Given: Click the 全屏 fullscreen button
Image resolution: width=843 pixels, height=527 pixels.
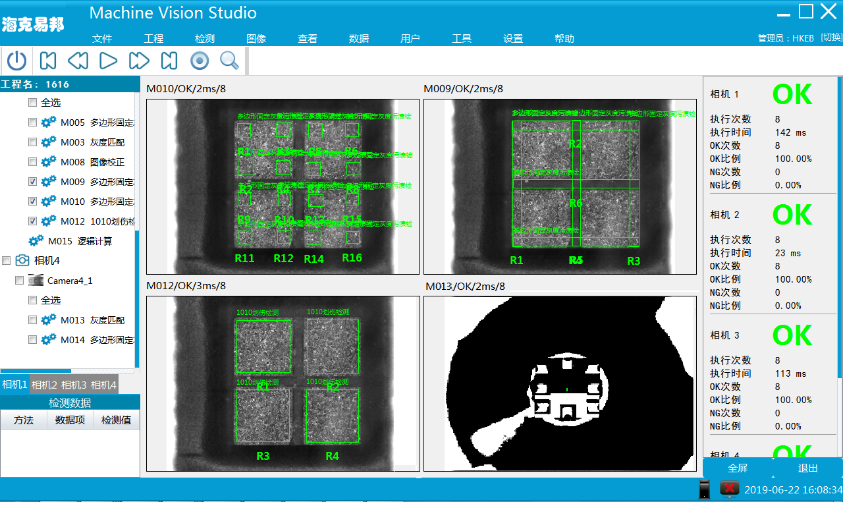Looking at the screenshot, I should point(738,468).
